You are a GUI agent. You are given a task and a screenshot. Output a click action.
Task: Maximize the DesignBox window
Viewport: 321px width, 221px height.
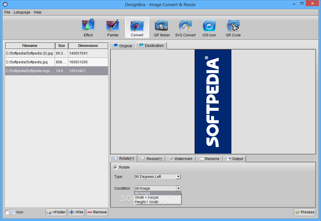[x=302, y=4]
